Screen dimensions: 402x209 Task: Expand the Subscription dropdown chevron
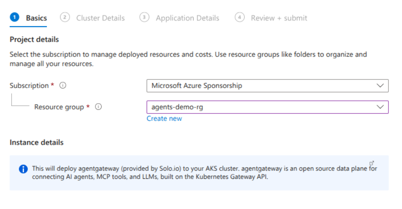[x=380, y=86]
